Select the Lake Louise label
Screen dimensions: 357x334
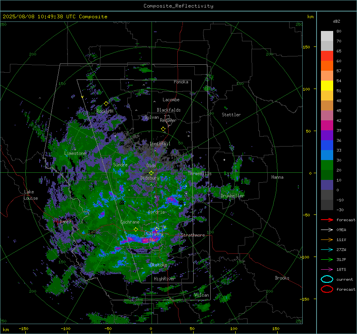[31, 195]
